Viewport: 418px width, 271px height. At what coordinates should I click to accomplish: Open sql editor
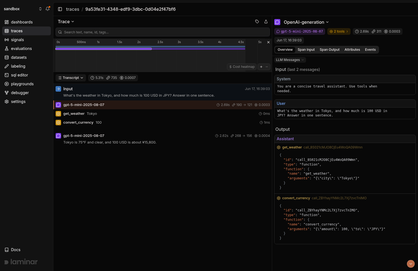(x=27, y=75)
